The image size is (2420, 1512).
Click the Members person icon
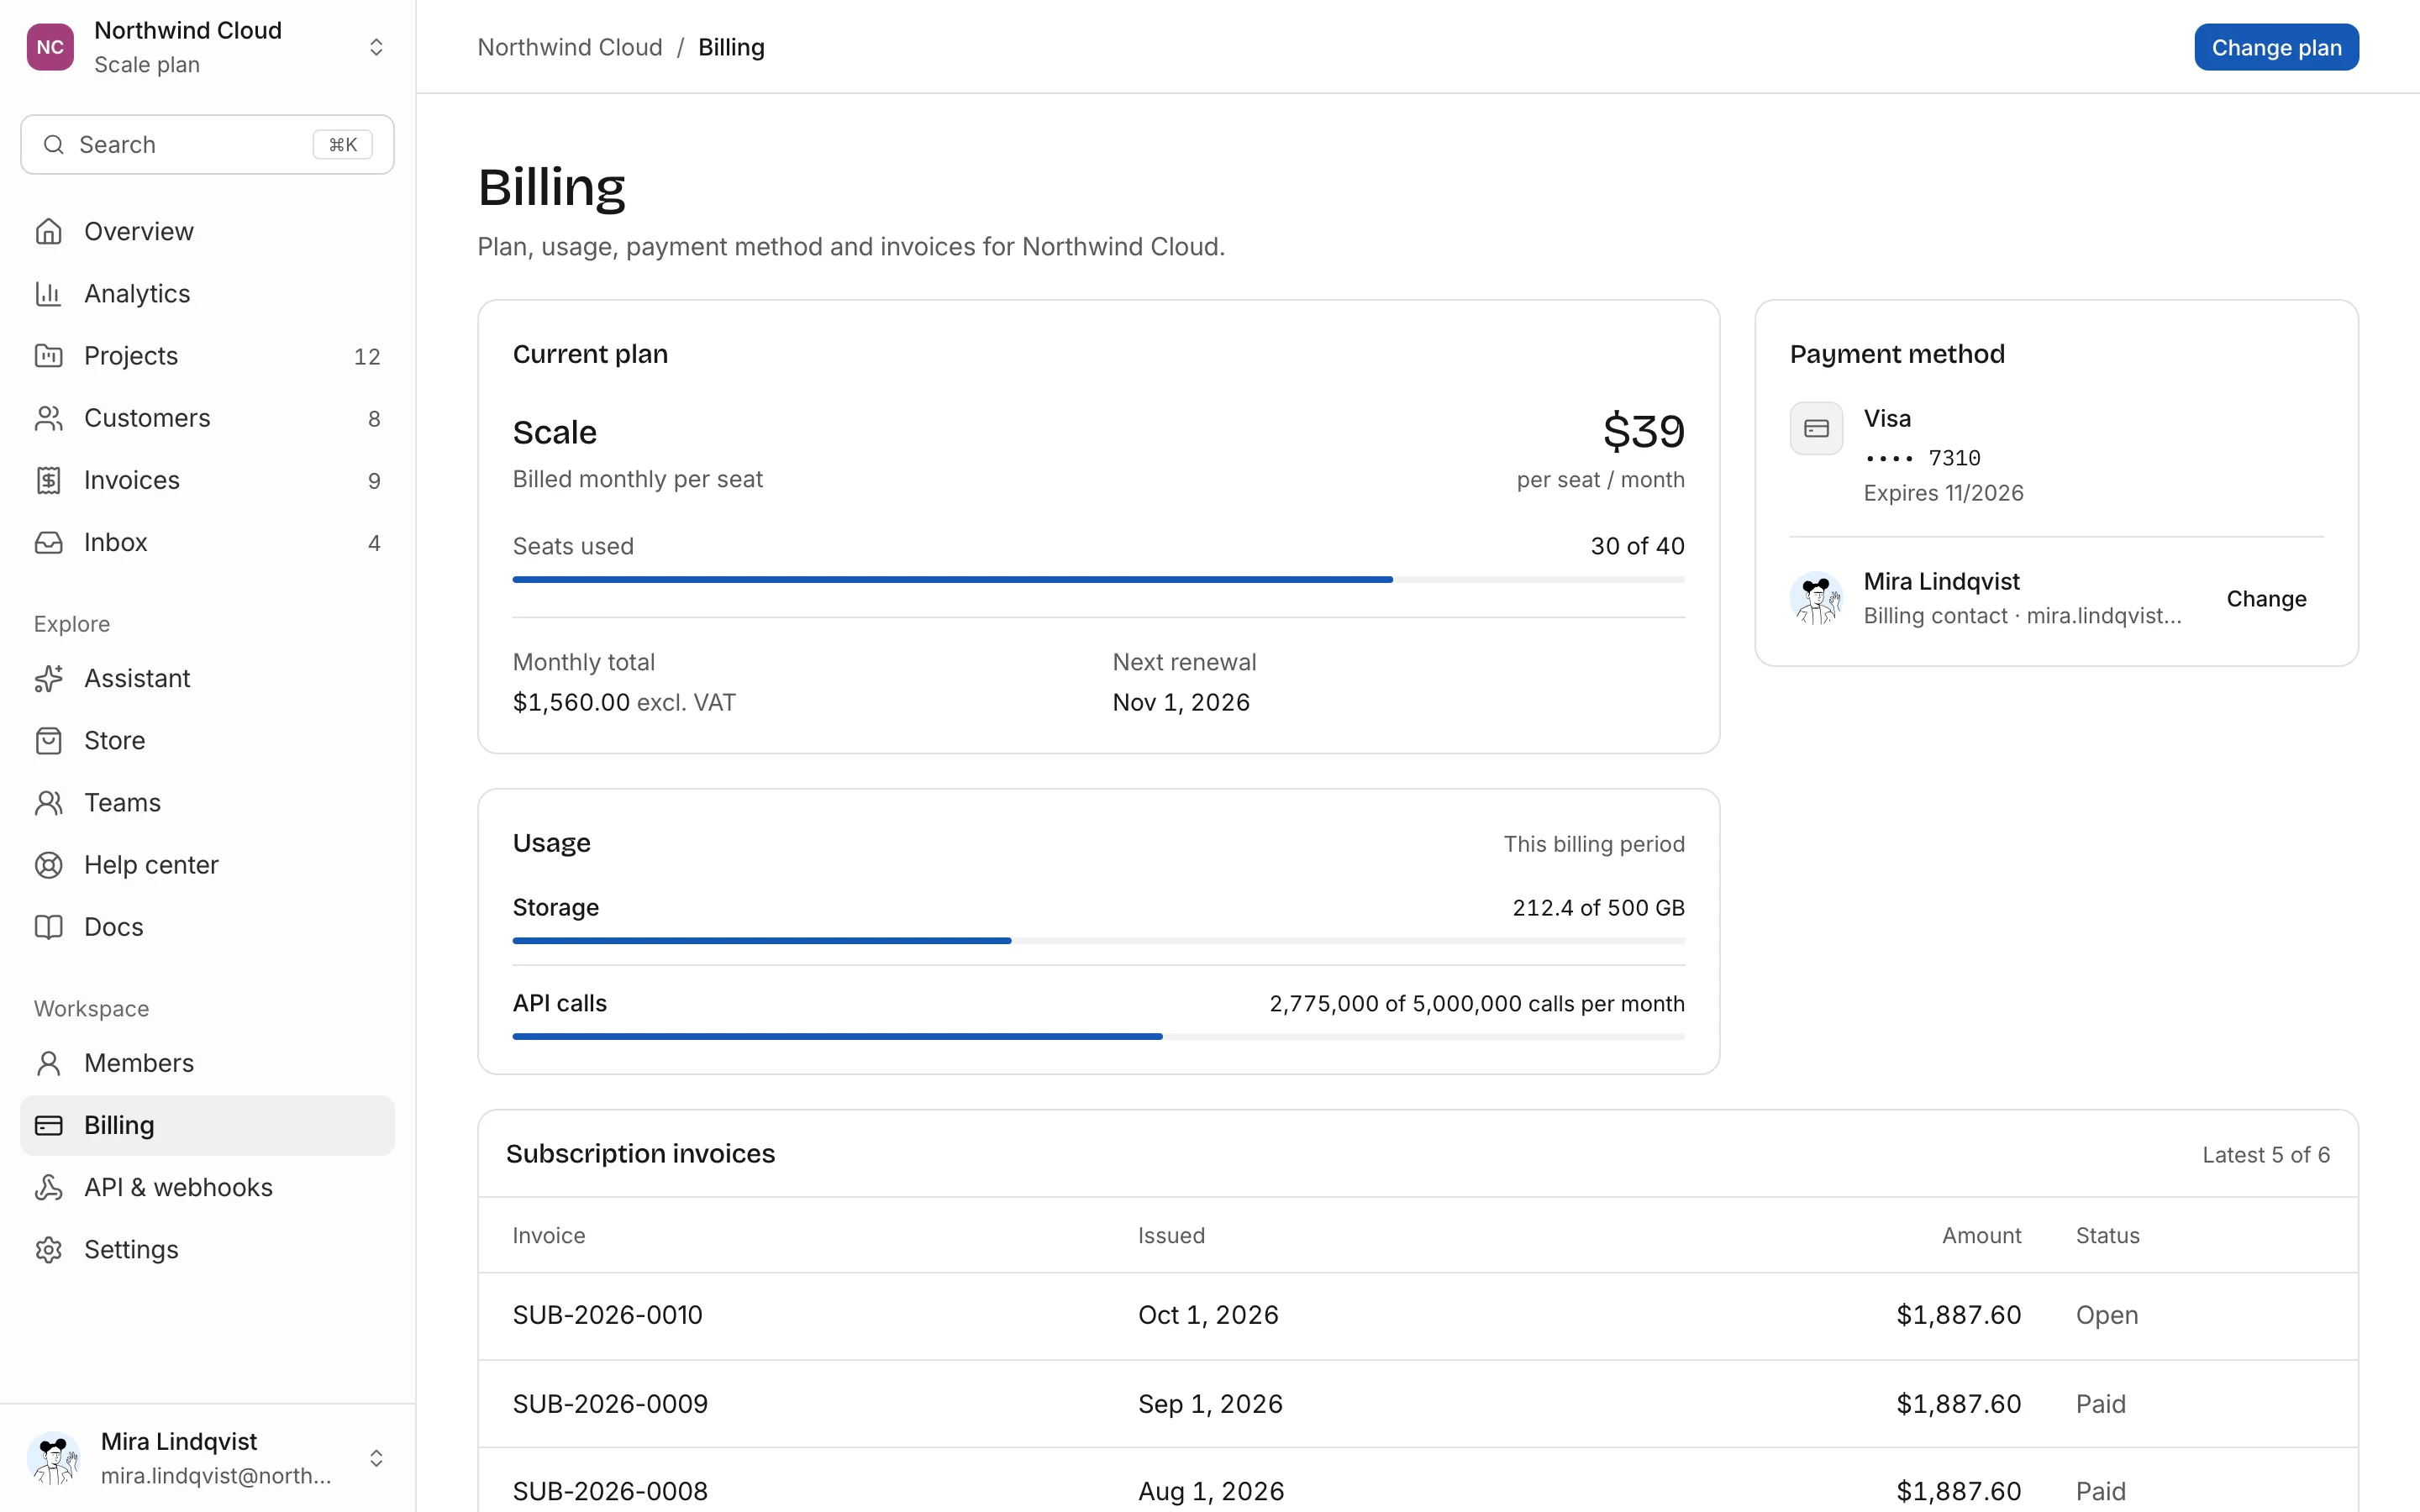coord(48,1062)
